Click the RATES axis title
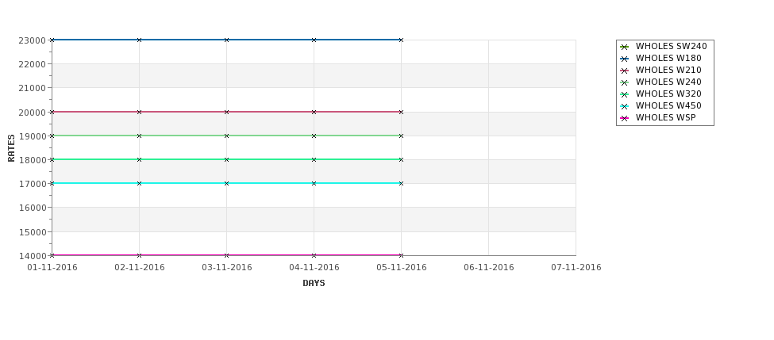 coord(12,148)
